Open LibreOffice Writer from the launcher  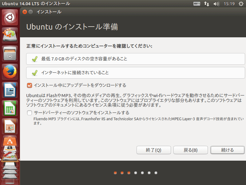coord(10,90)
